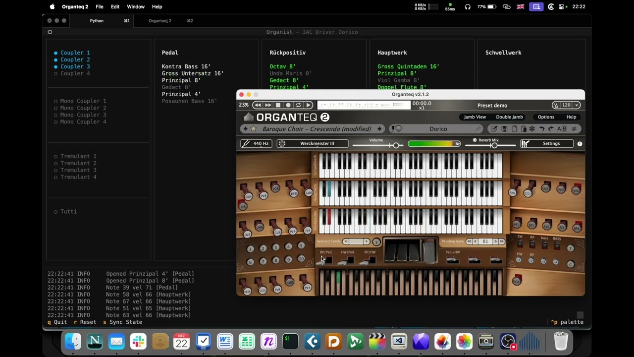This screenshot has height=357, width=634.
Task: Open the Trash in the Dock
Action: (x=561, y=342)
